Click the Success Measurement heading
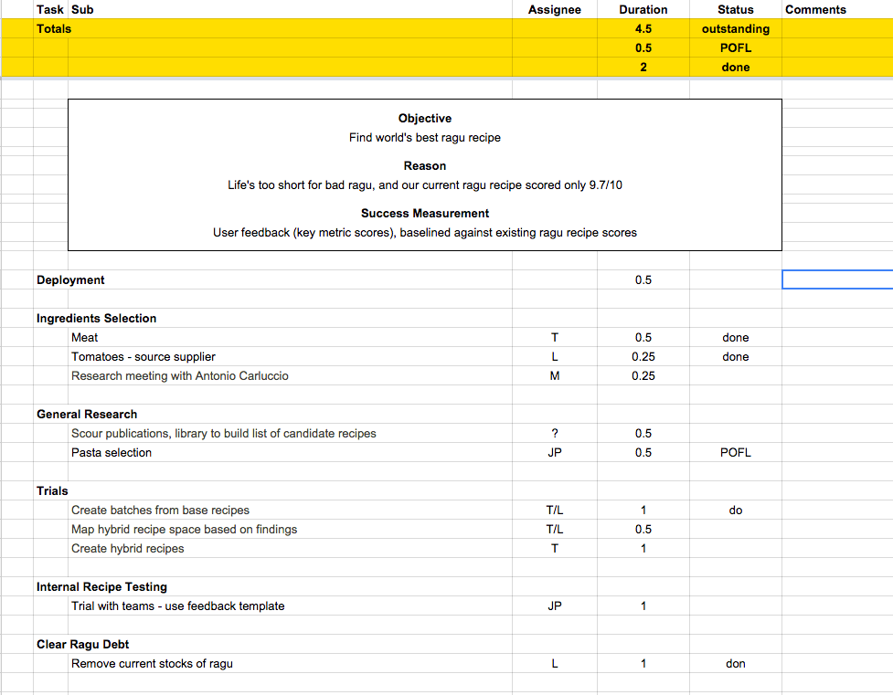 point(425,214)
